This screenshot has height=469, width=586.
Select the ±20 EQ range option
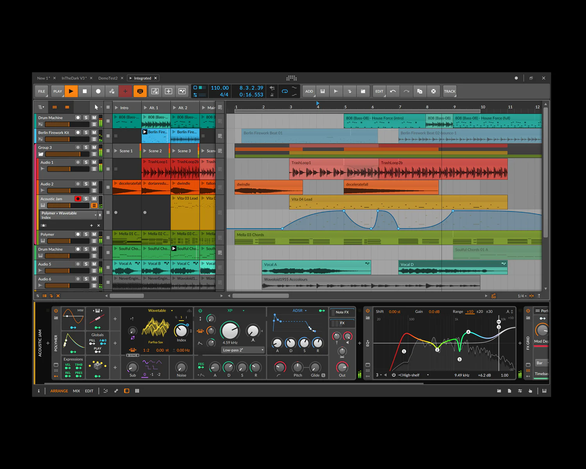click(479, 311)
